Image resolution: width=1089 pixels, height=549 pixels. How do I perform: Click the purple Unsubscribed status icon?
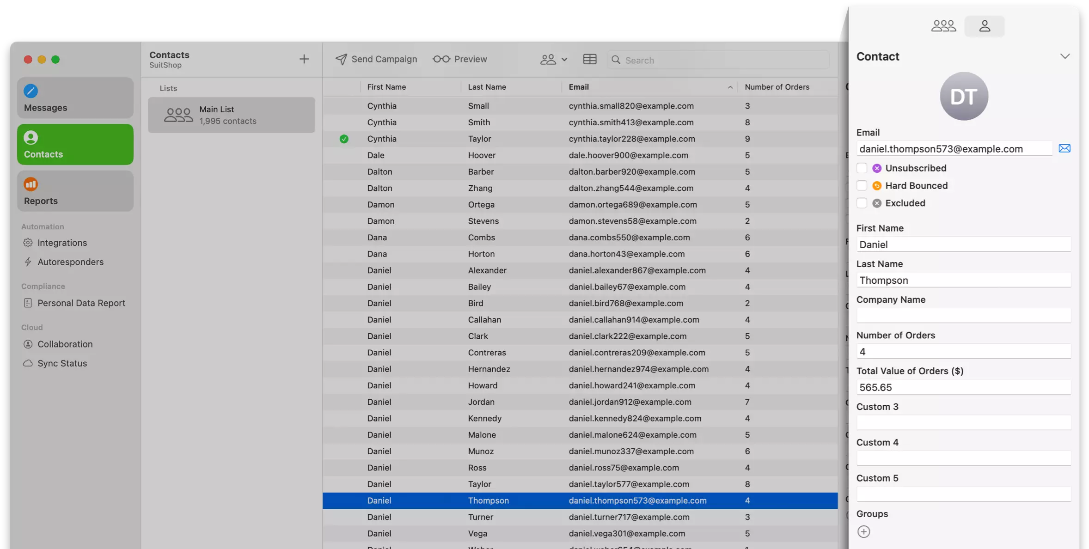(876, 168)
